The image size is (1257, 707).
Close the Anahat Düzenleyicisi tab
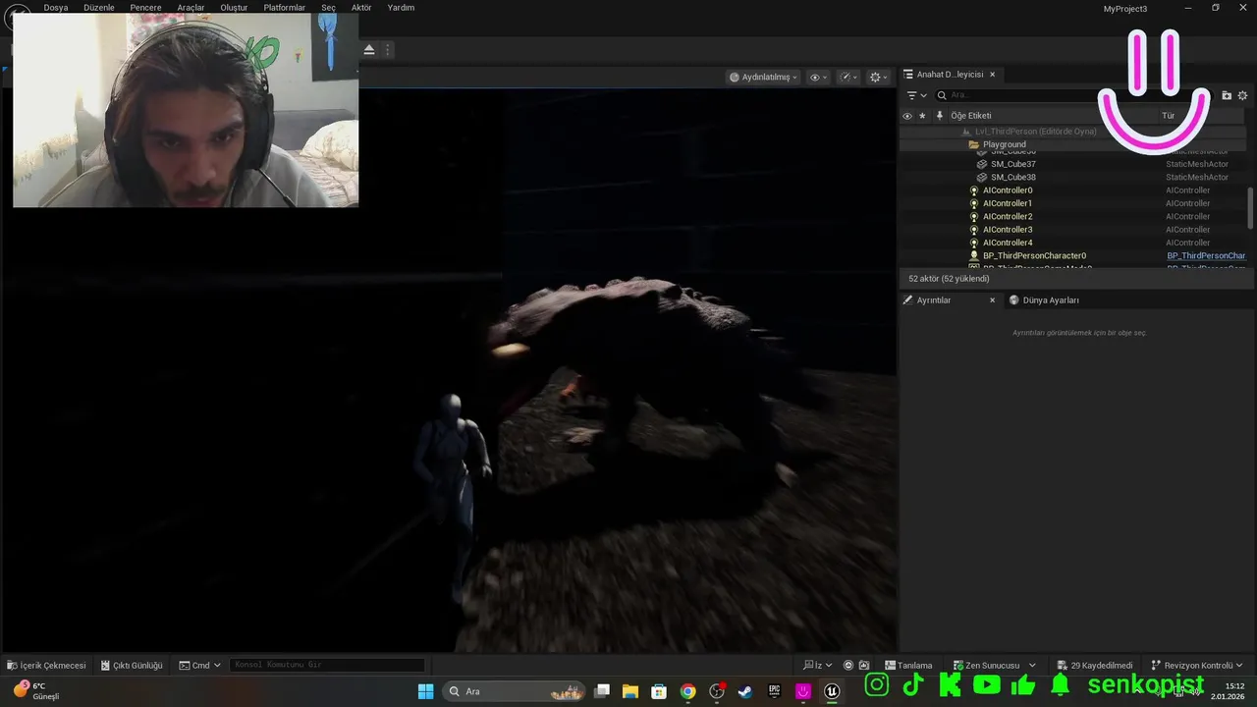point(992,75)
